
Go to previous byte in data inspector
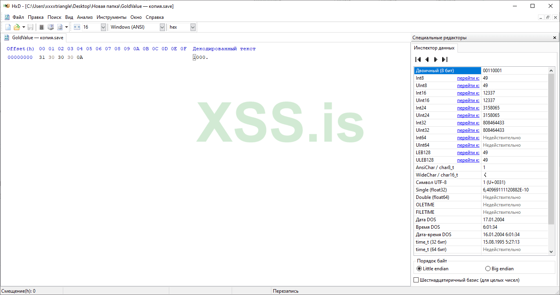pos(427,60)
